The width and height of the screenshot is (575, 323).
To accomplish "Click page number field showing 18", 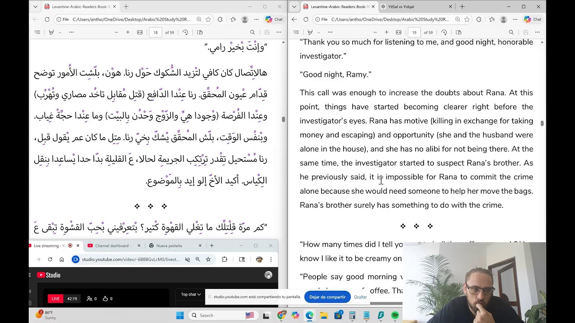I will click(x=155, y=32).
